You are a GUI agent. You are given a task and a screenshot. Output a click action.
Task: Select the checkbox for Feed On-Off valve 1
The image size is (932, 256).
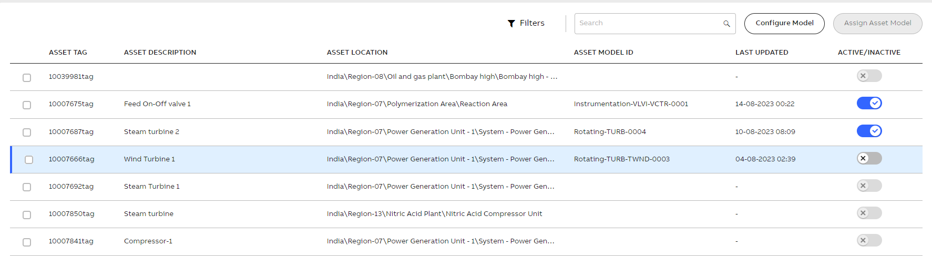[27, 105]
